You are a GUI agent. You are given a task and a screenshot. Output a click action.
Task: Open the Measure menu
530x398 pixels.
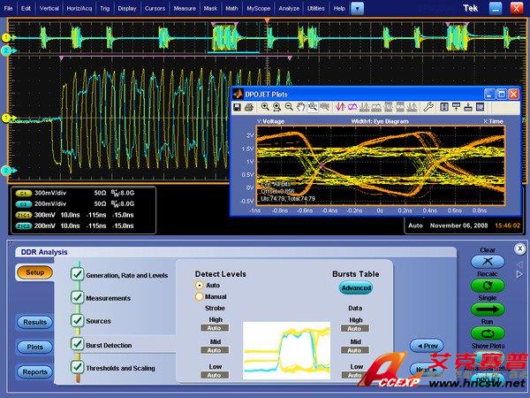point(184,7)
